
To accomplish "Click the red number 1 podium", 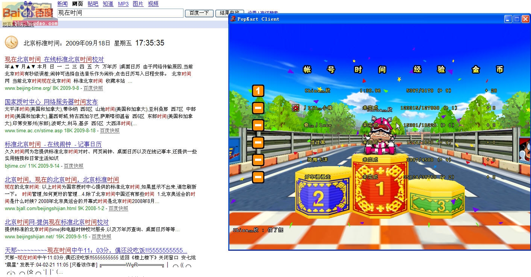I will [x=380, y=186].
